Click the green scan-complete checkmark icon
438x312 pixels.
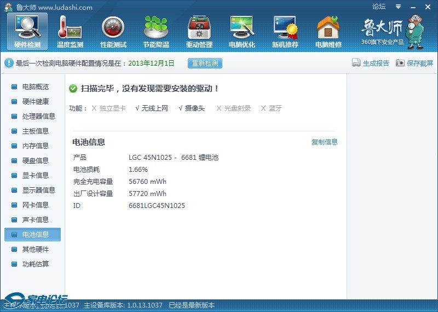(73, 89)
